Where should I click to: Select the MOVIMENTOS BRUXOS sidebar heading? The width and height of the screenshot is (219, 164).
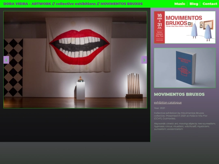[x=179, y=94]
